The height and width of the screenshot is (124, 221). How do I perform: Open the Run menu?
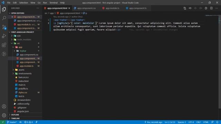(x=45, y=3)
